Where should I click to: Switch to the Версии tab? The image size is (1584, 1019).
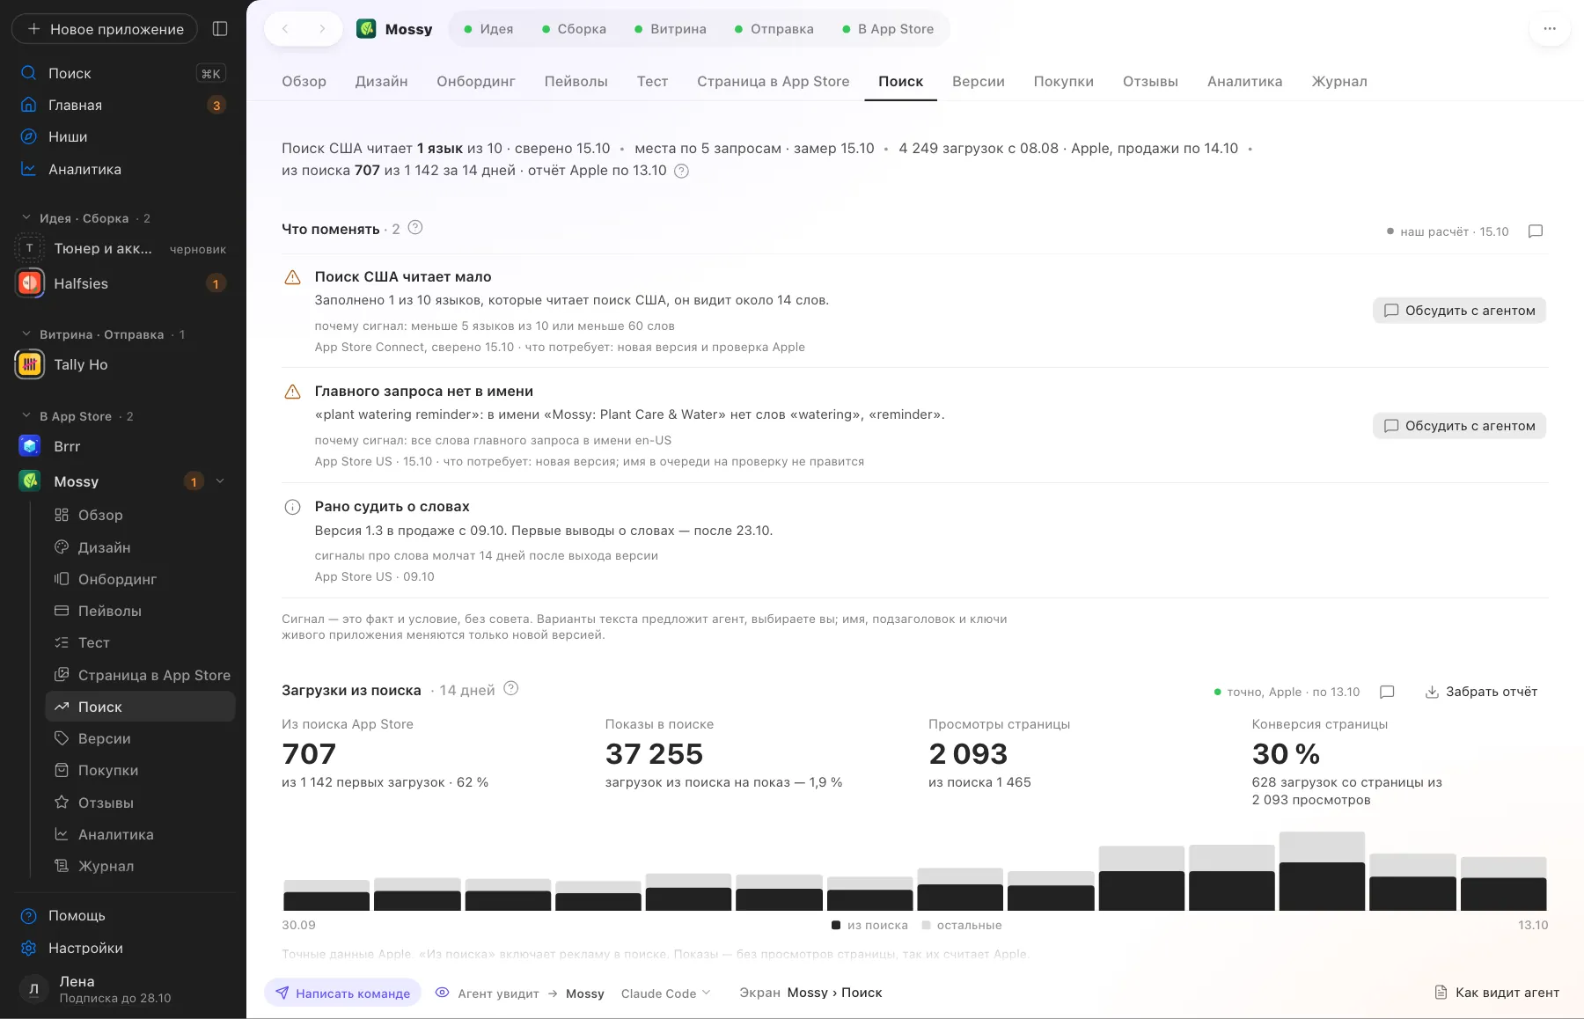point(978,81)
